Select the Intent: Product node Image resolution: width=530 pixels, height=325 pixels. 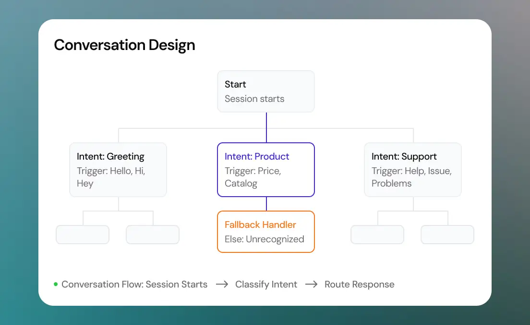[x=265, y=170]
